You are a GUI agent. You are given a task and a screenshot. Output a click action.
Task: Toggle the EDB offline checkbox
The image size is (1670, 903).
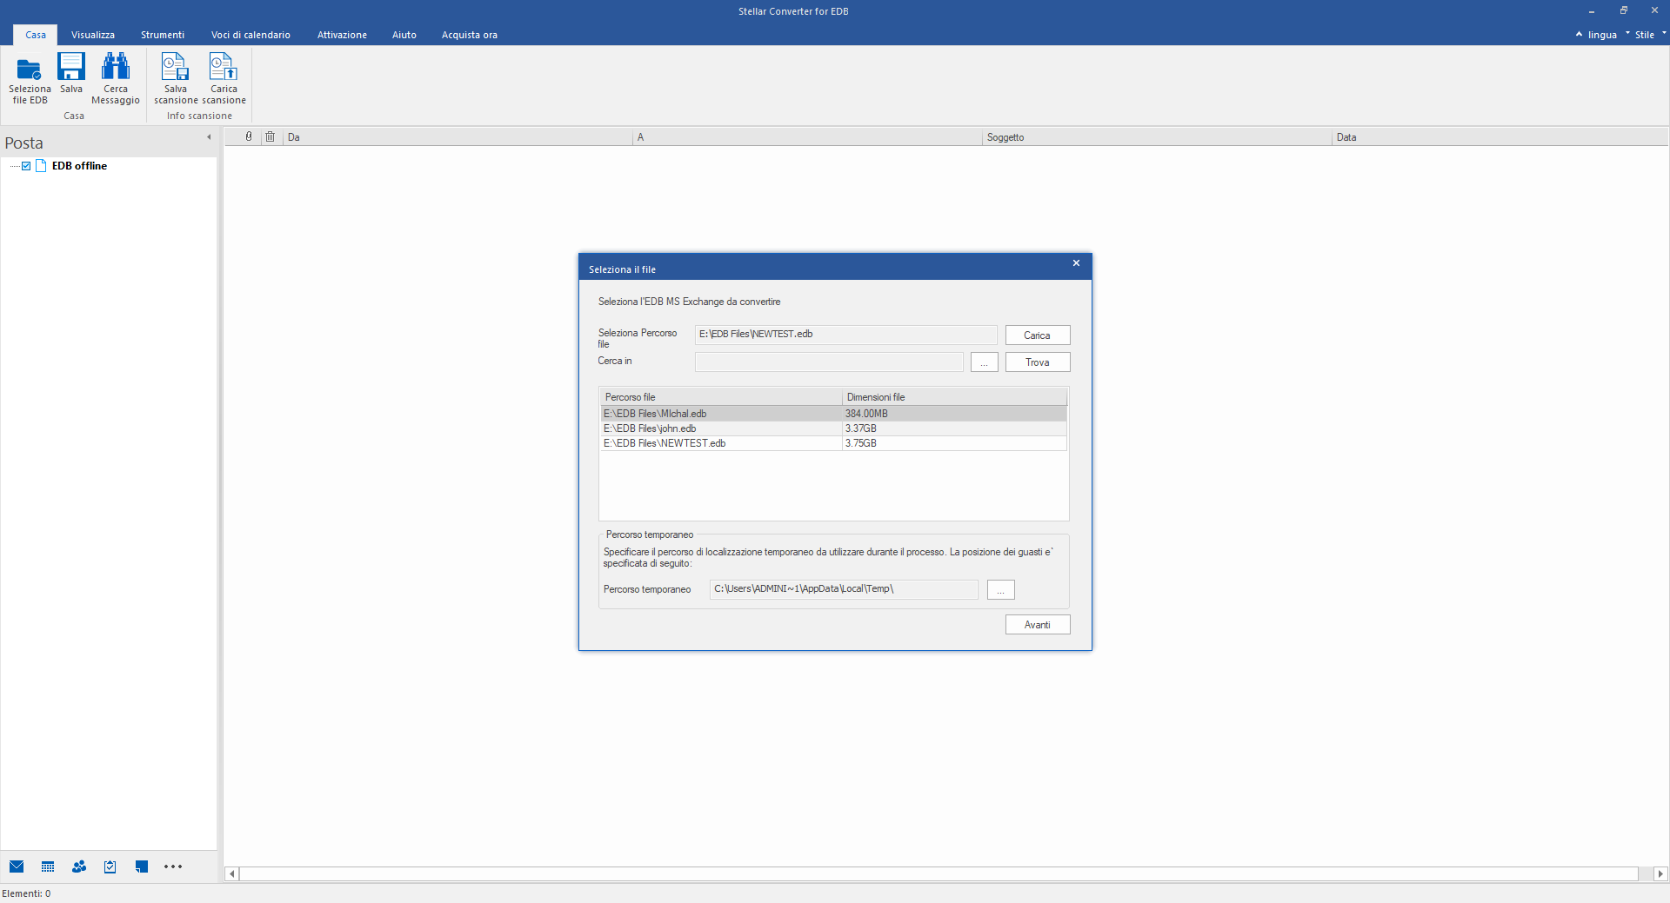26,166
